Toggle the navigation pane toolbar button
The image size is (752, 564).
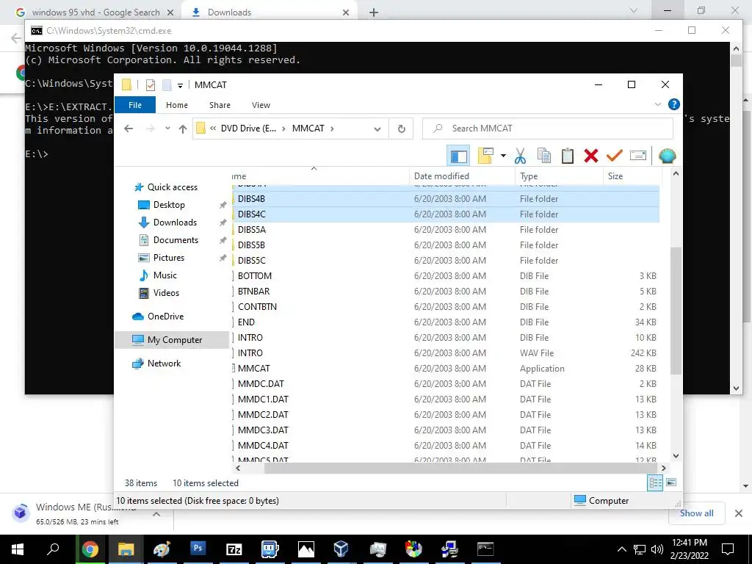(x=458, y=156)
